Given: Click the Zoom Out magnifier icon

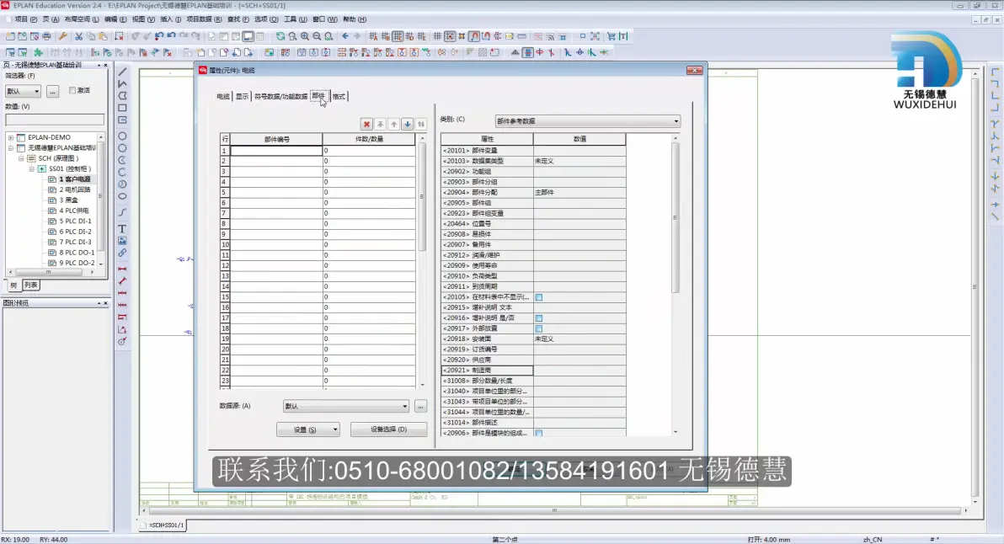Looking at the screenshot, I should (x=317, y=36).
